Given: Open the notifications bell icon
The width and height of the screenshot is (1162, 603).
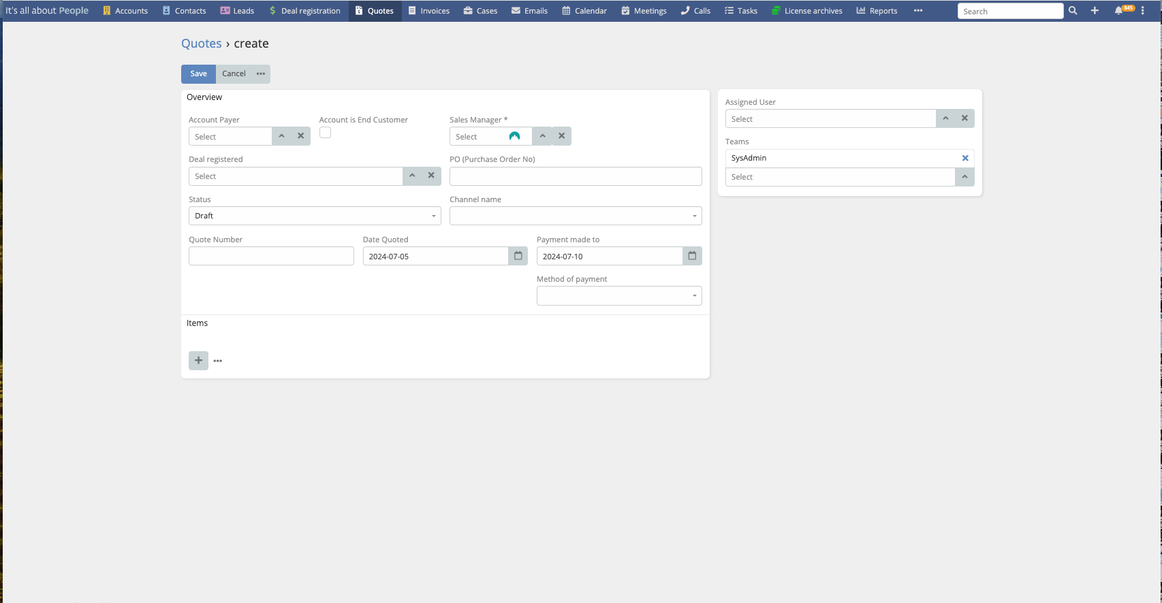Looking at the screenshot, I should [x=1118, y=11].
